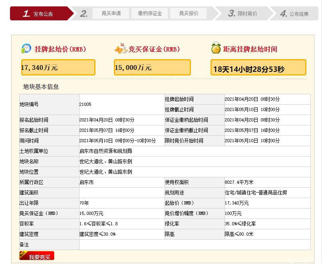Select the 缴纳保证金 step

[150, 13]
